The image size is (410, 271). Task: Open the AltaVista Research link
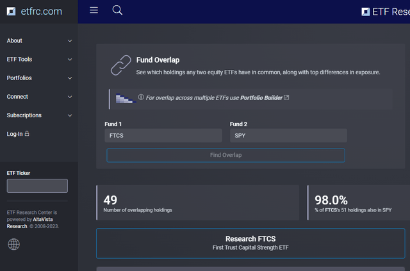[x=30, y=222]
